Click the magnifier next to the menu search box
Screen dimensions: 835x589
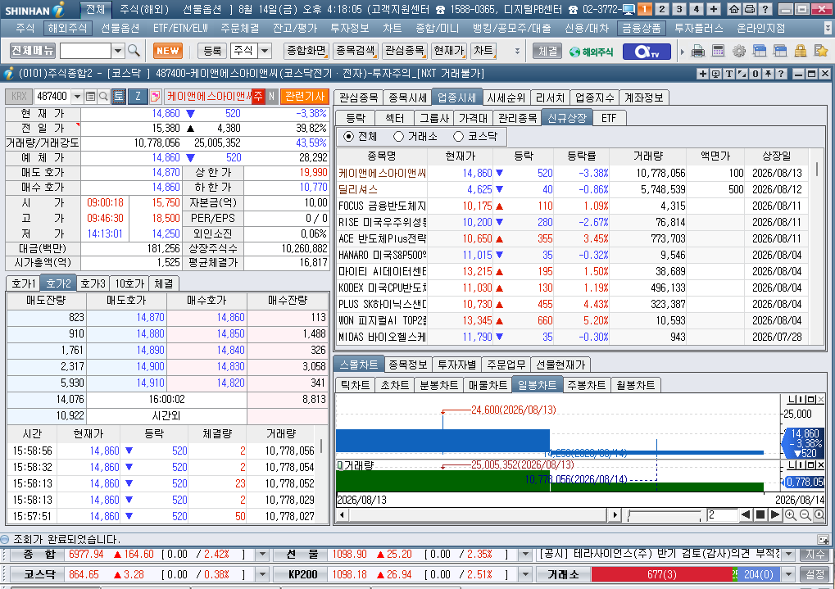134,51
